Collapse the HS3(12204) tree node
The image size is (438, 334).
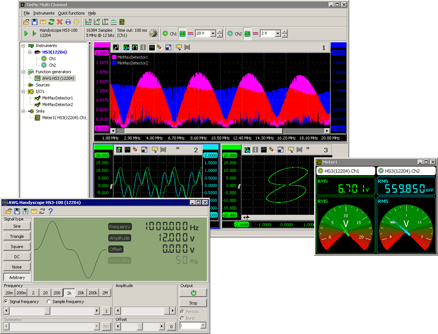point(30,52)
